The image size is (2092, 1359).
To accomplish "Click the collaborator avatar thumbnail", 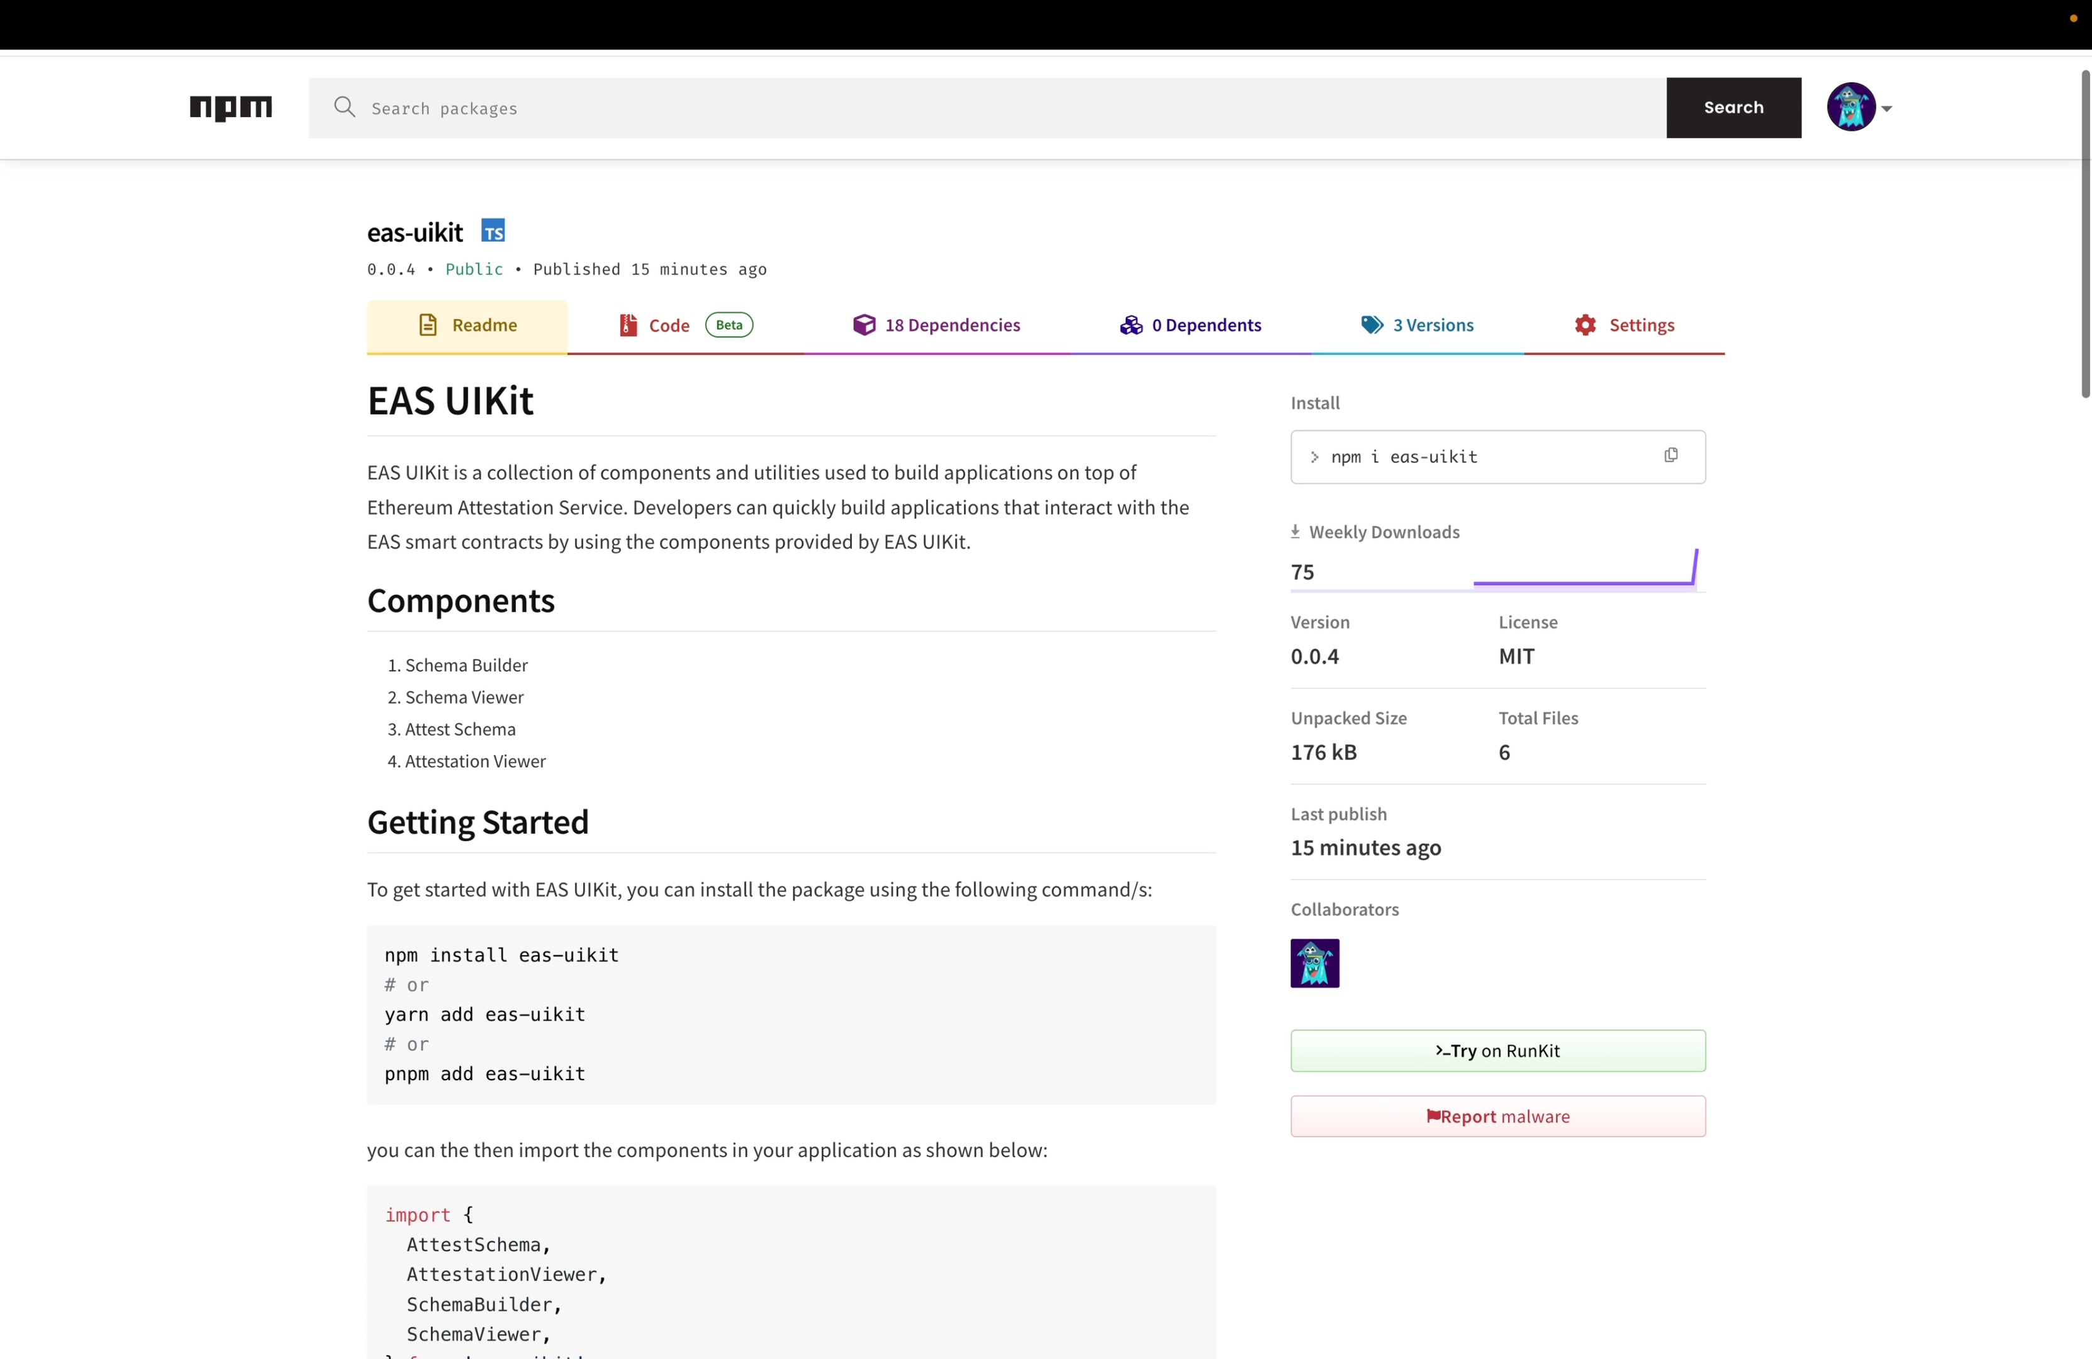I will tap(1314, 964).
